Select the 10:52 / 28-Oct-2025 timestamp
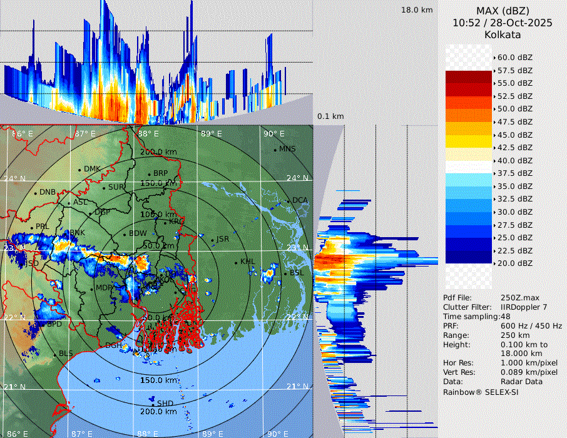The width and height of the screenshot is (567, 438). (x=503, y=23)
